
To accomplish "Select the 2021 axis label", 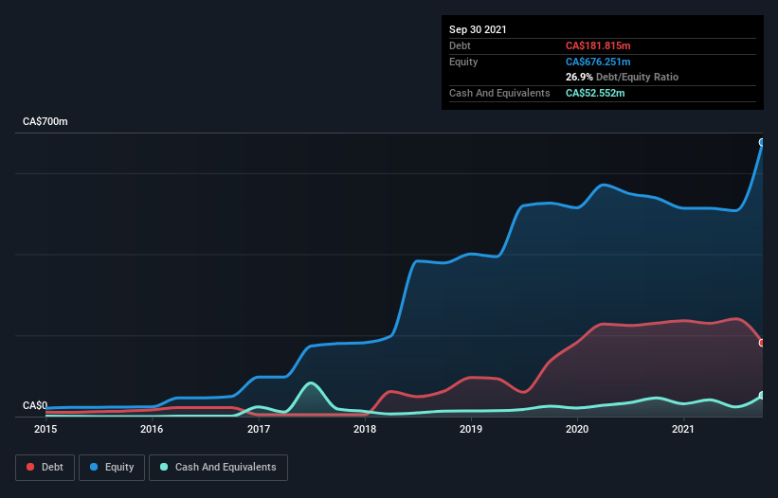I will tap(683, 429).
